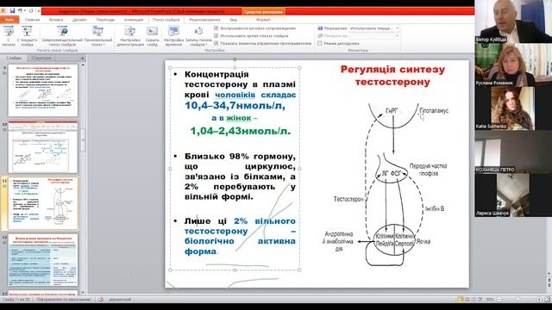Click fit slide to window icon
This screenshot has width=552, height=310.
pyautogui.click(x=547, y=299)
